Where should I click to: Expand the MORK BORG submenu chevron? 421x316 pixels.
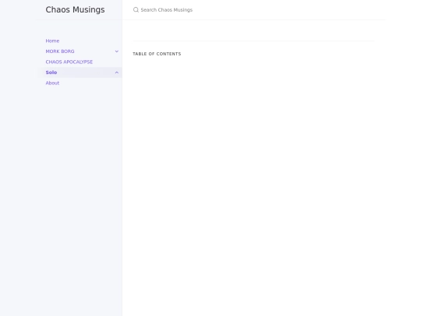117,51
